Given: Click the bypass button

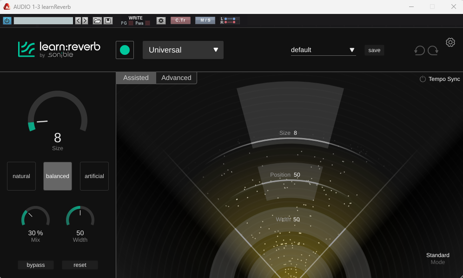Looking at the screenshot, I should pos(36,265).
